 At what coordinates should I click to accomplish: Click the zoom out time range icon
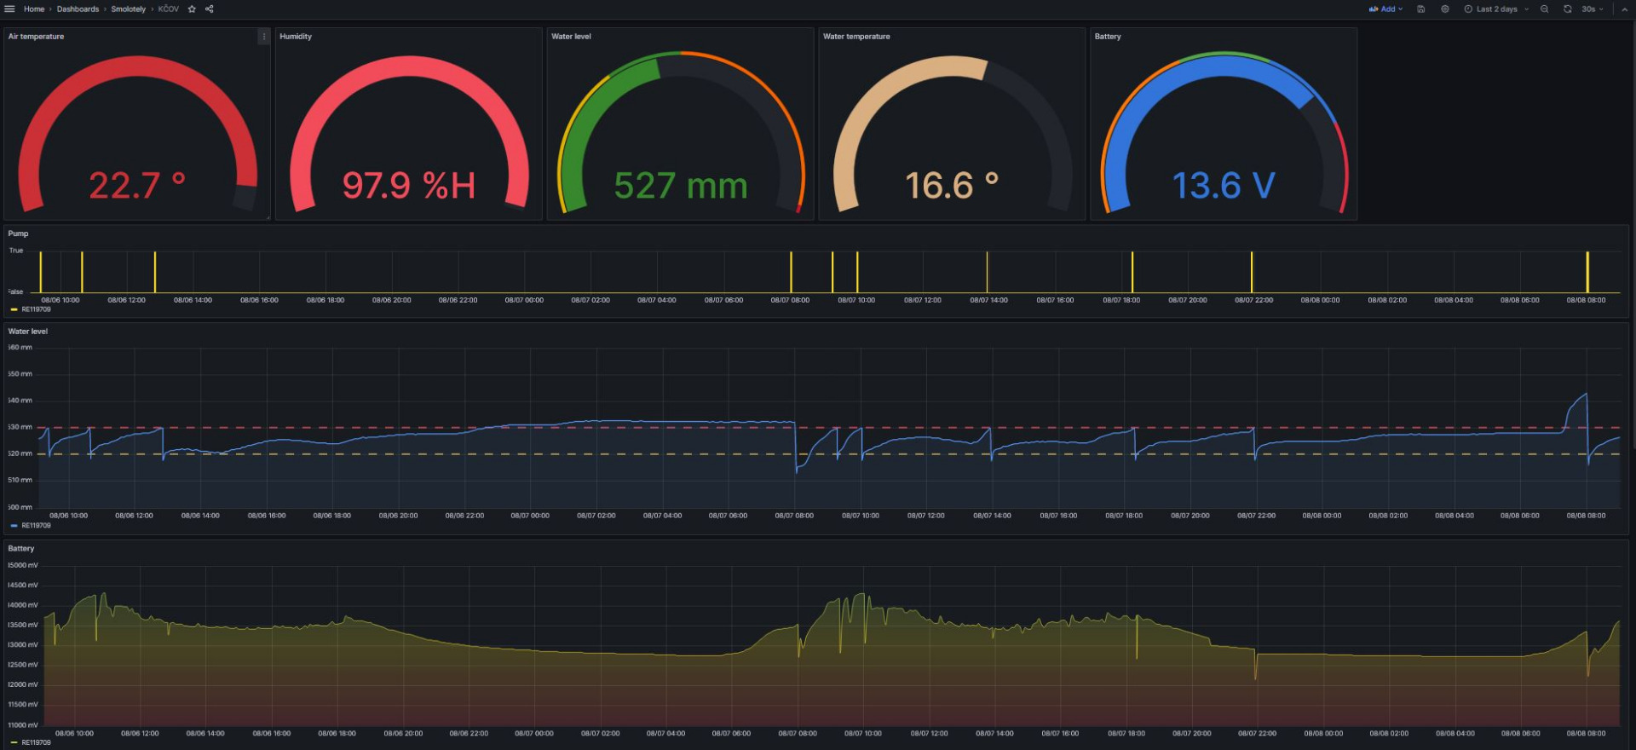point(1544,9)
